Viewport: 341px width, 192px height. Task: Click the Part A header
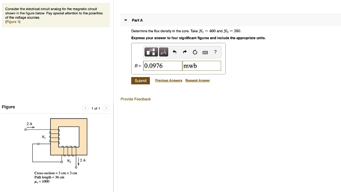coord(138,20)
